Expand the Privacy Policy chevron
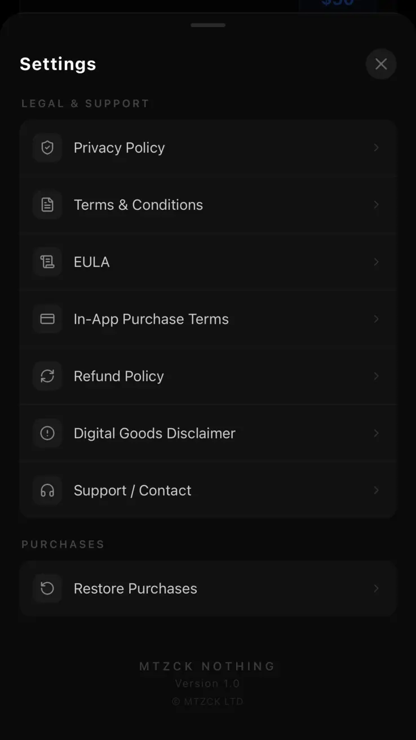The height and width of the screenshot is (740, 416). tap(376, 148)
